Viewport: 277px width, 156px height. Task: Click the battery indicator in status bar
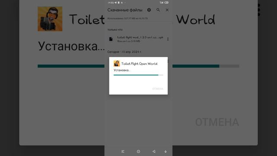pyautogui.click(x=166, y=3)
